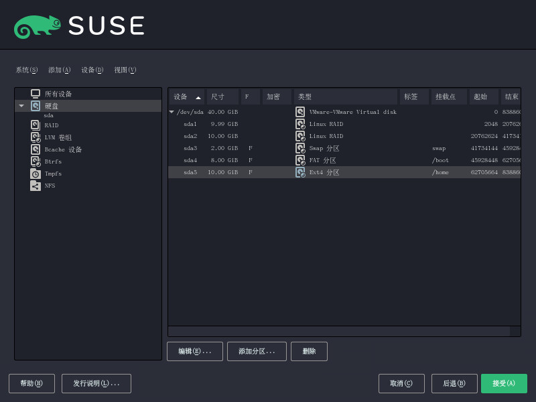Screen dimensions: 536x402
Task: Collapse the 硬盘 tree node arrow
Action: (21, 106)
